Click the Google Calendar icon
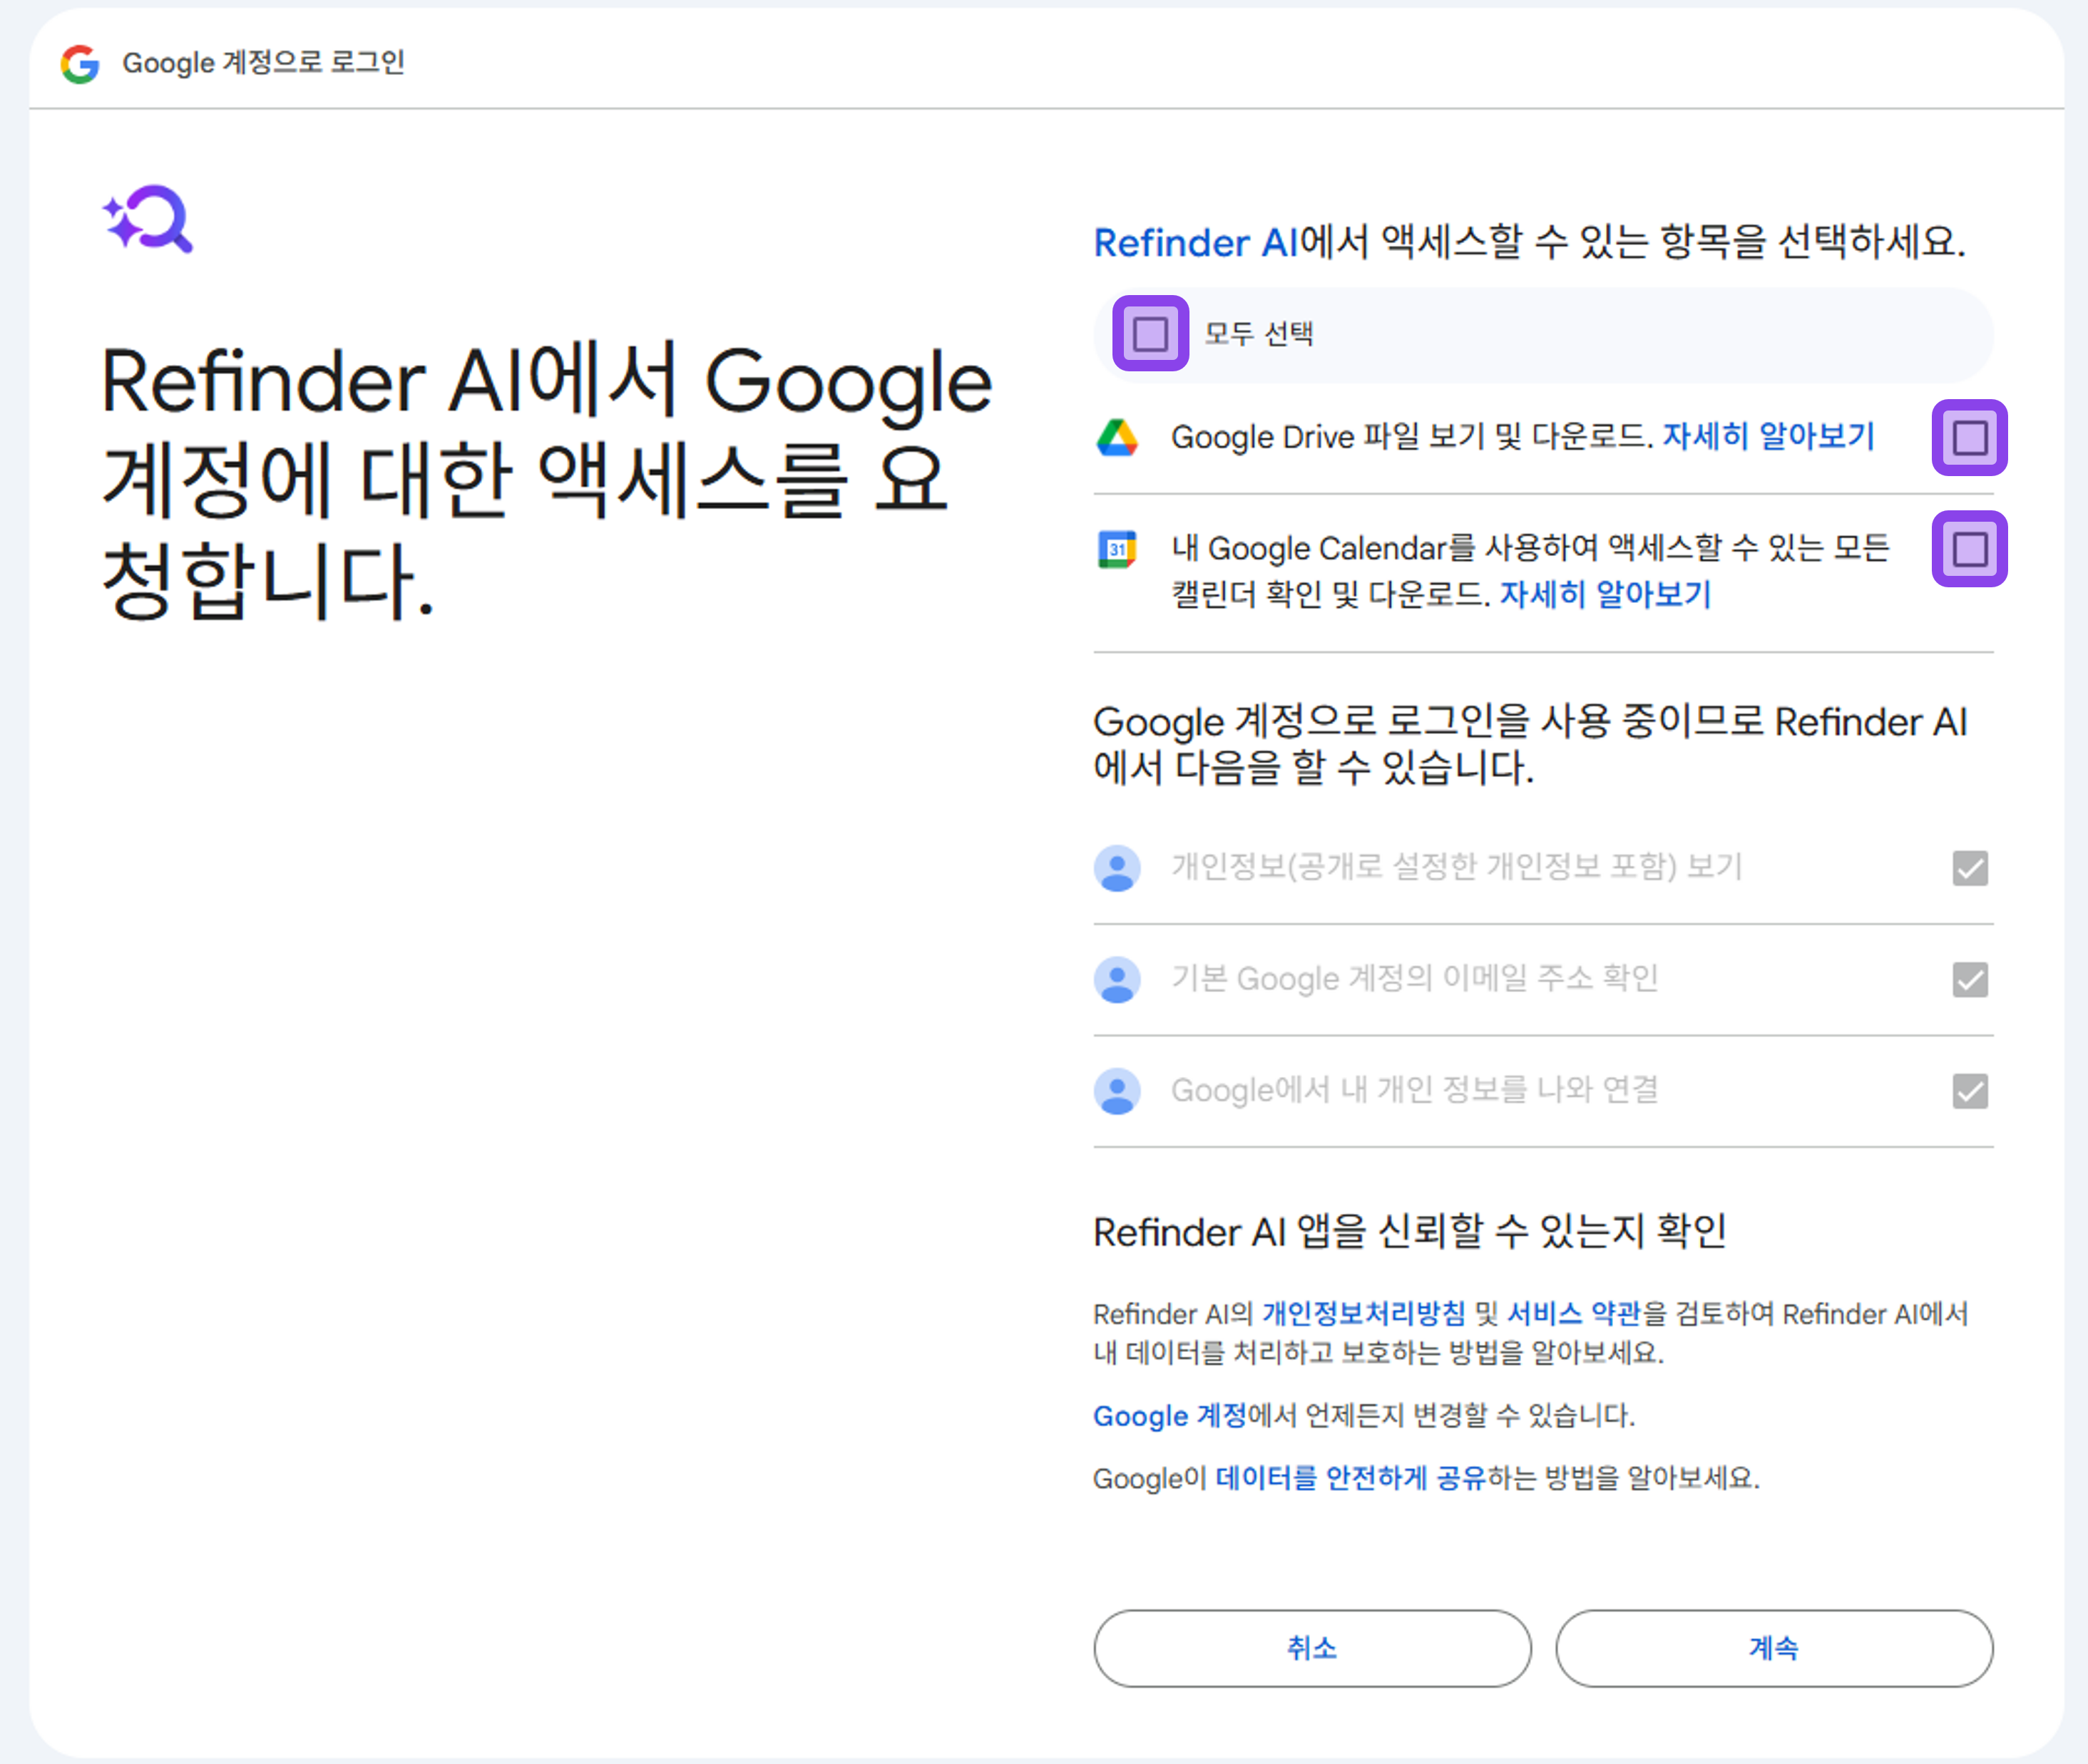Screen dimensions: 2088x1764 pyautogui.click(x=1117, y=549)
